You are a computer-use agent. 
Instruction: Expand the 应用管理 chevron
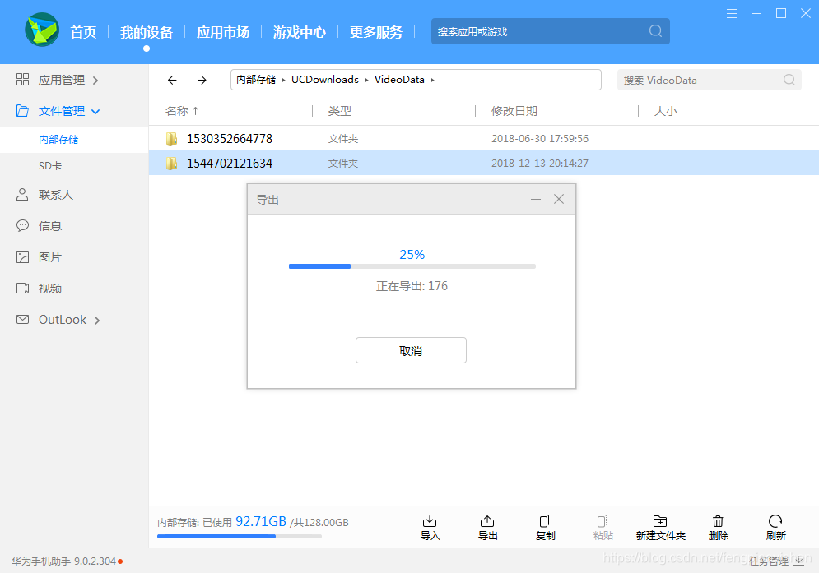pyautogui.click(x=95, y=81)
